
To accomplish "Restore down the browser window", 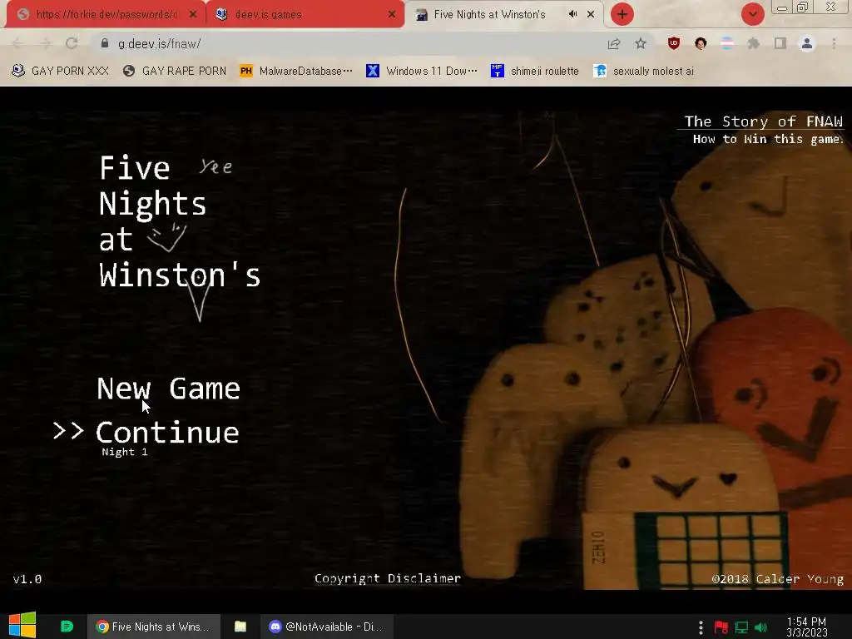I will [803, 7].
